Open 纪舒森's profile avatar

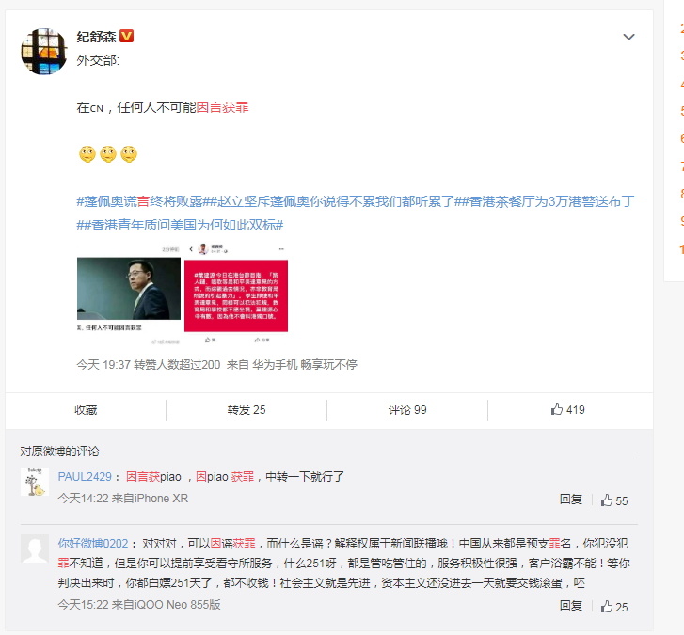click(43, 52)
